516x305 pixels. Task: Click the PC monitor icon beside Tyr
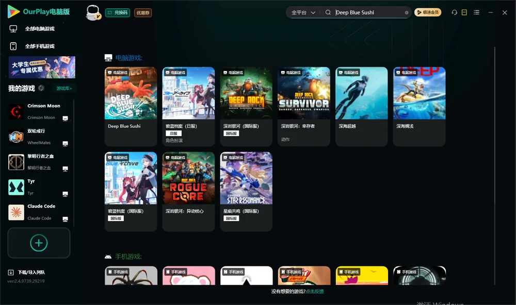(65, 194)
